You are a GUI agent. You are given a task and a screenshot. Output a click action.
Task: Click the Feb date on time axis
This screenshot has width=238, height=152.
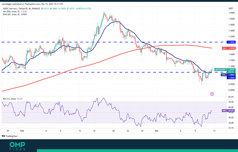22,131
